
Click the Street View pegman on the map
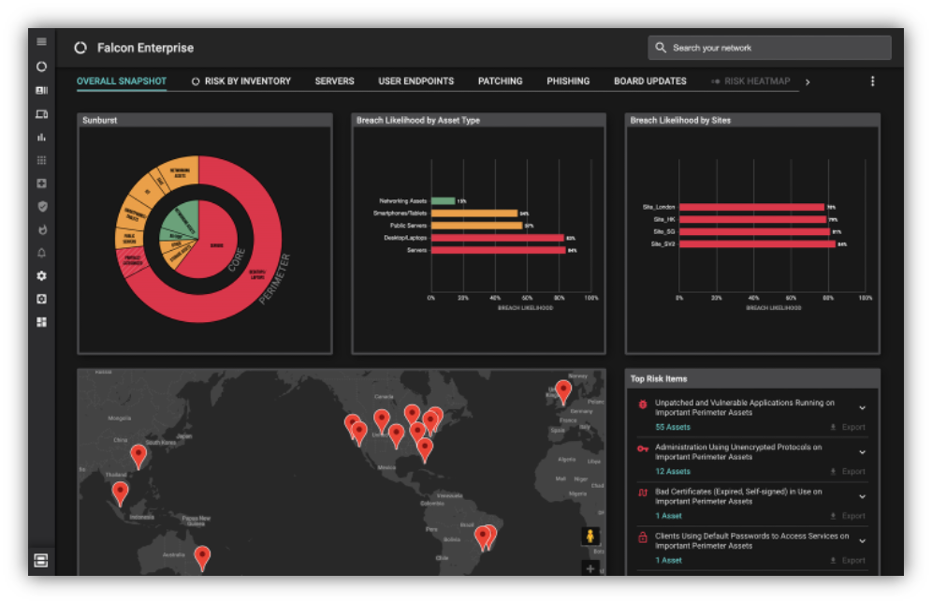coord(590,536)
